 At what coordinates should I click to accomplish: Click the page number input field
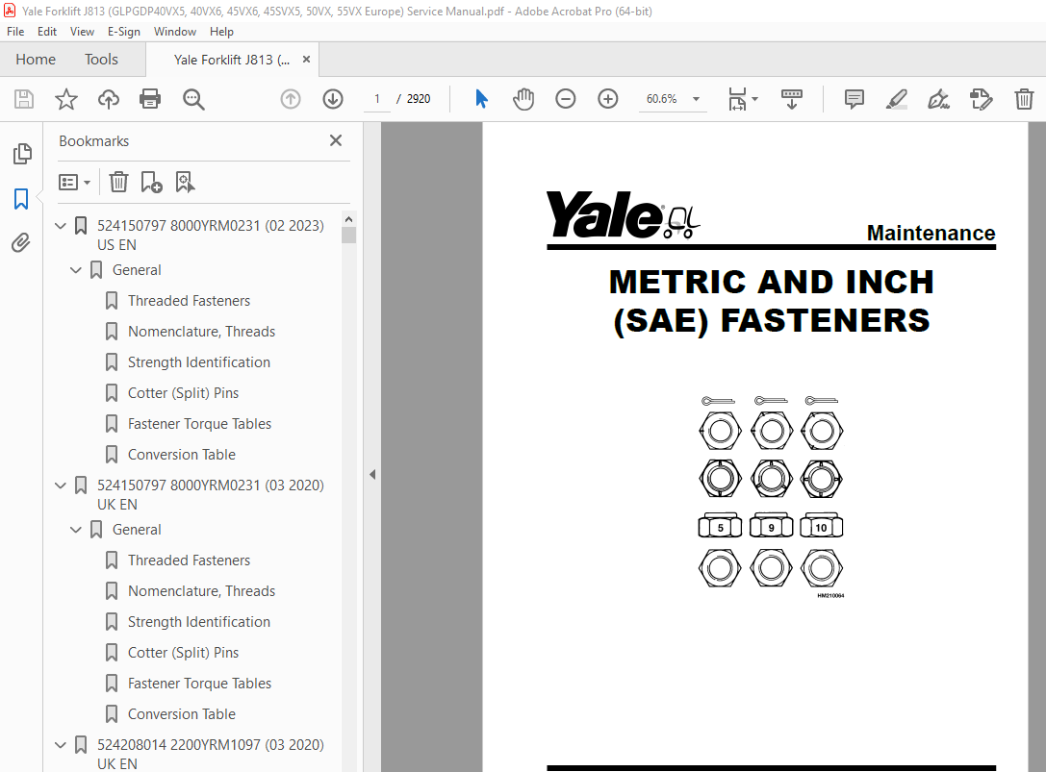pyautogui.click(x=377, y=99)
